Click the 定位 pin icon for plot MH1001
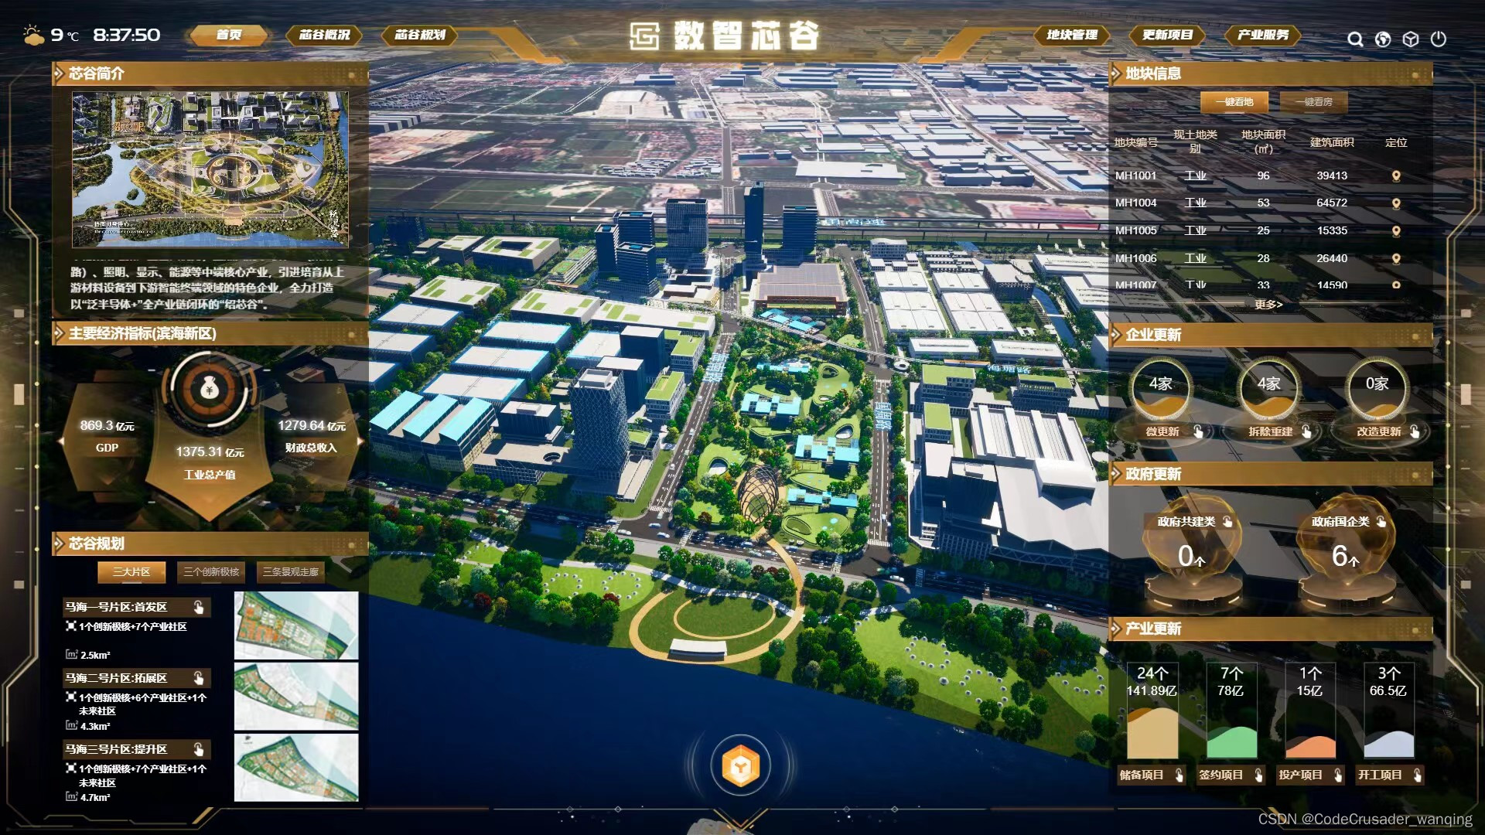 (x=1396, y=176)
